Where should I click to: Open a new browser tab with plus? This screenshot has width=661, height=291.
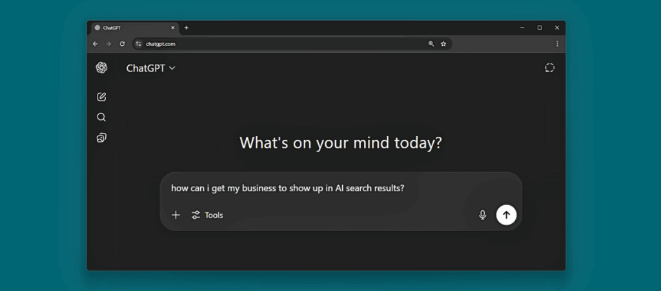(187, 28)
